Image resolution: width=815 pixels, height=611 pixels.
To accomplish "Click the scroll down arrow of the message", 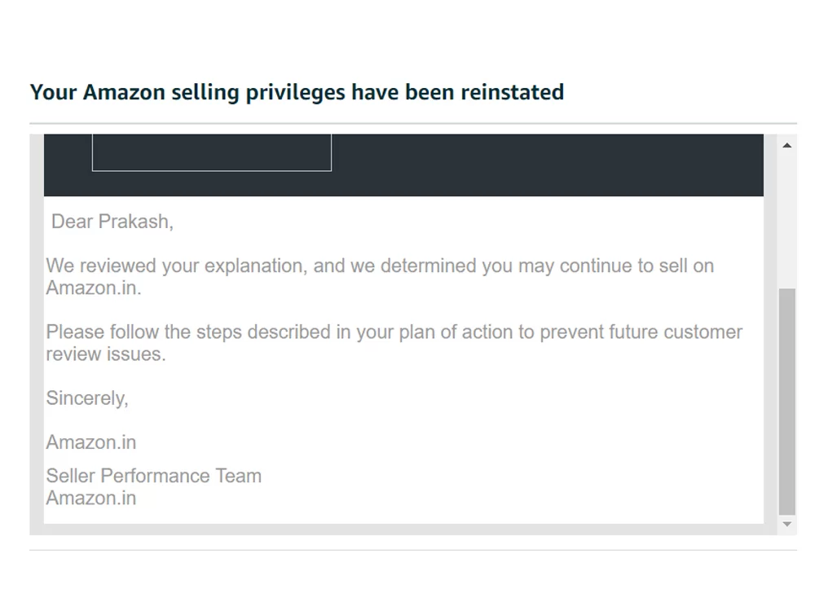I will pyautogui.click(x=787, y=524).
